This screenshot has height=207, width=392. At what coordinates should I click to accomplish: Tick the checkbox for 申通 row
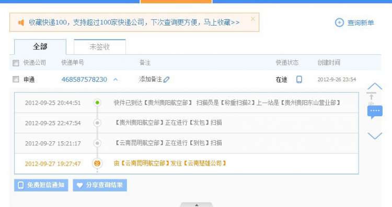pyautogui.click(x=16, y=79)
